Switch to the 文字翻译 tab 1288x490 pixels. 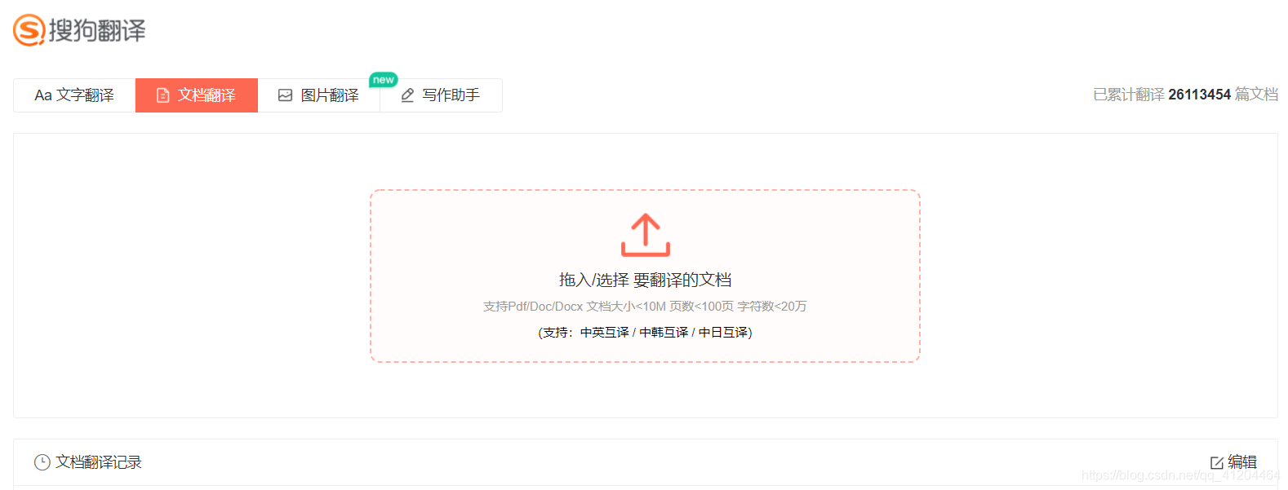pos(74,95)
